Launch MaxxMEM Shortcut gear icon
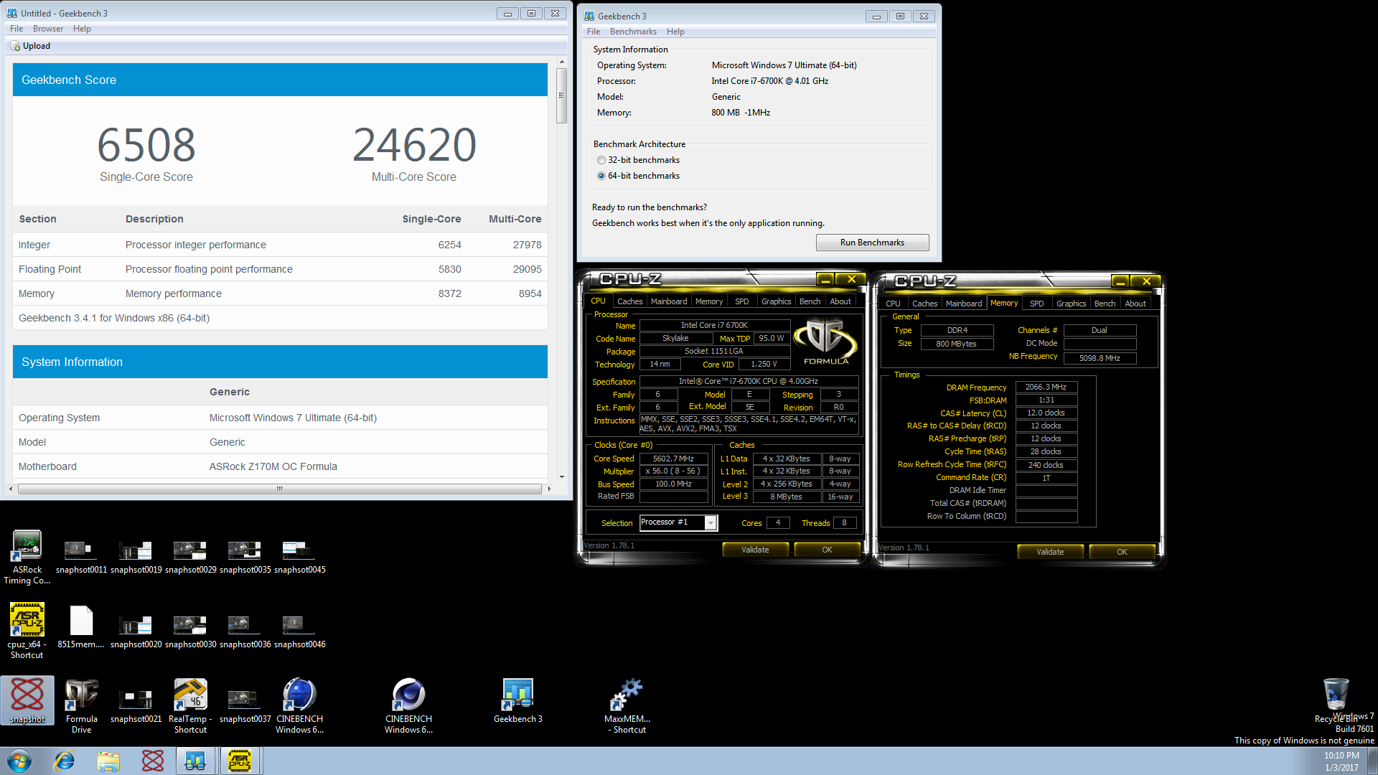1378x775 pixels. coord(627,706)
